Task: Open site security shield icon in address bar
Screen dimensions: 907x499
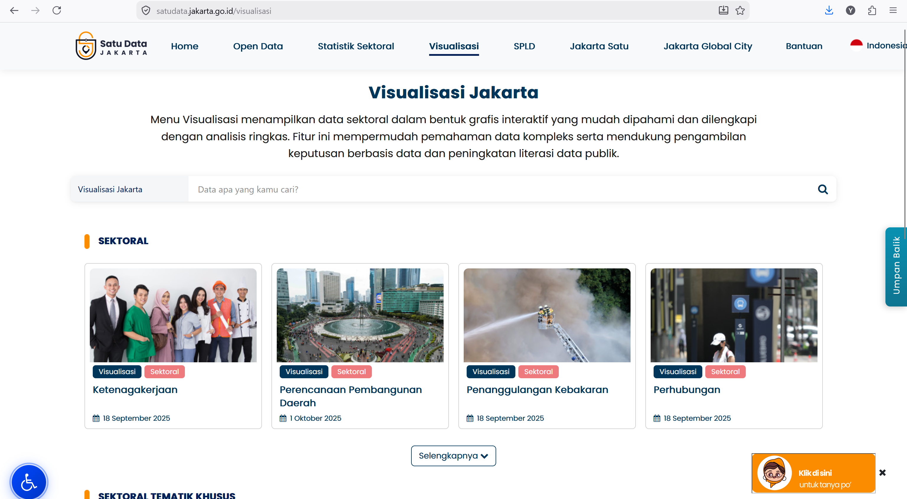Action: (146, 11)
